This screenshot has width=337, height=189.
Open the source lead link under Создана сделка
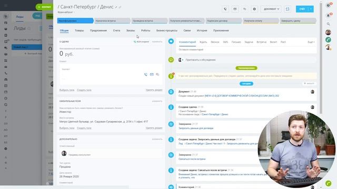[x=214, y=114]
